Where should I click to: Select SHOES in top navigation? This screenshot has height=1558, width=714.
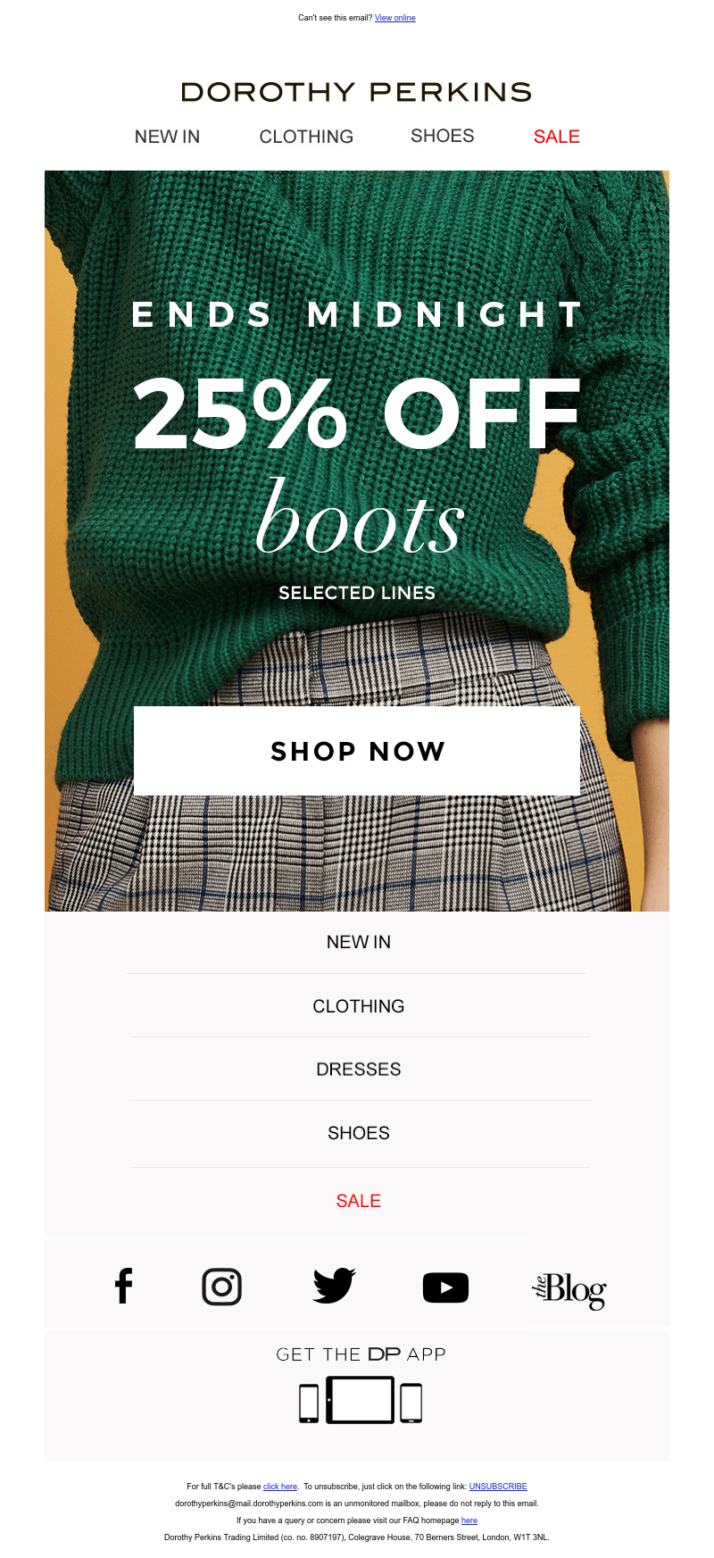443,136
